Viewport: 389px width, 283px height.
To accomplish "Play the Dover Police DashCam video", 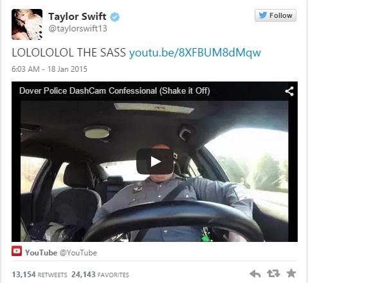I will pyautogui.click(x=155, y=162).
